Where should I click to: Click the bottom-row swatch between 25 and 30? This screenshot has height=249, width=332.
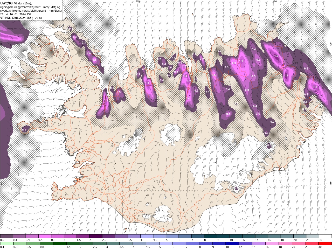(x=312, y=244)
